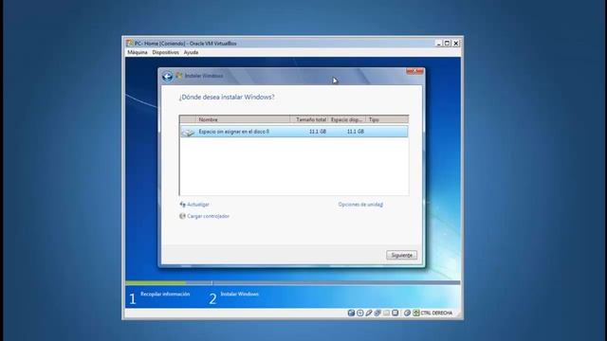607x341 pixels.
Task: Open the Ayuda menu
Action: click(x=191, y=52)
